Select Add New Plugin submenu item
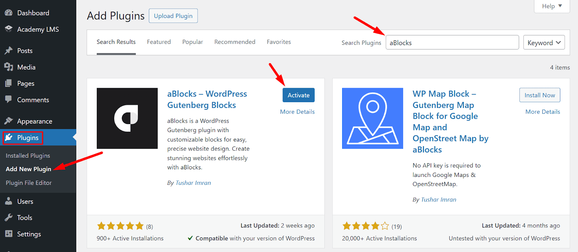 tap(29, 169)
